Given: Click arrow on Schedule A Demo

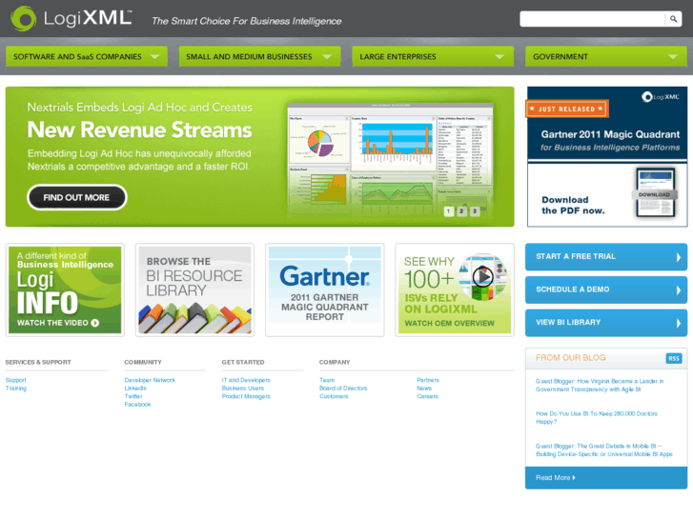Looking at the screenshot, I should tap(679, 290).
